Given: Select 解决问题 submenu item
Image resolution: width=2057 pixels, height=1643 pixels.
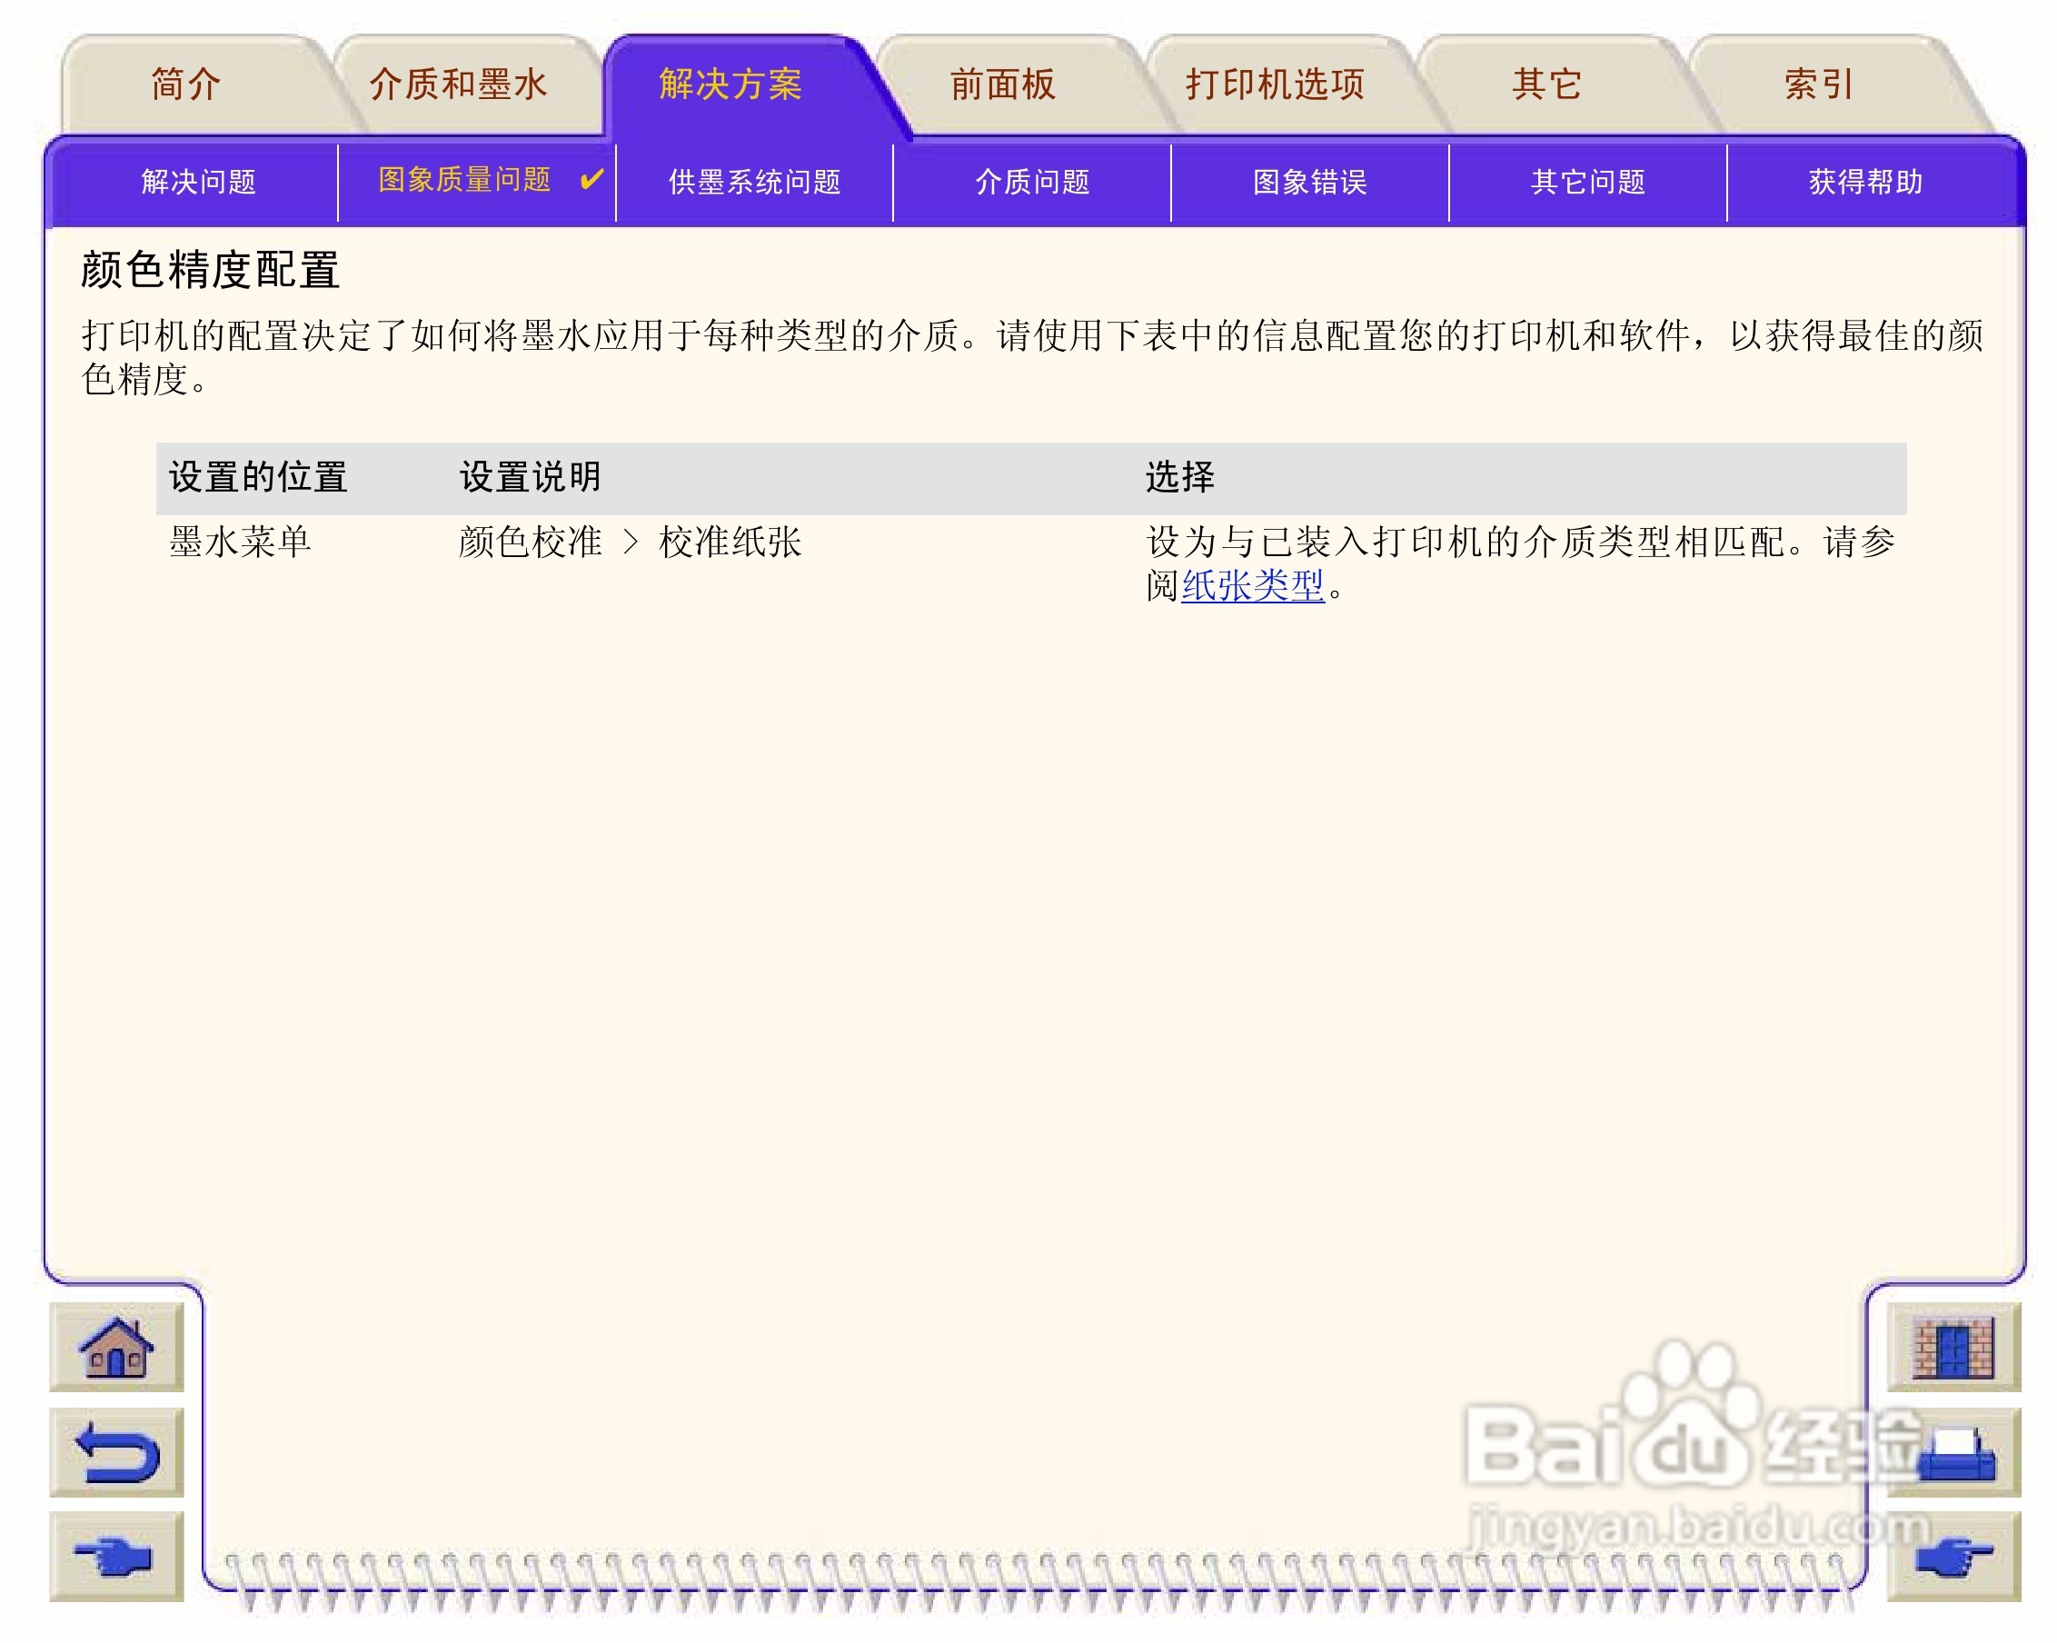Looking at the screenshot, I should [198, 181].
